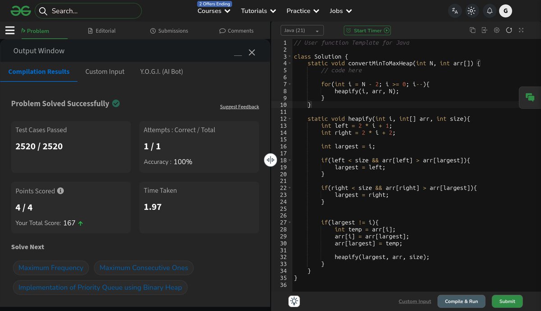This screenshot has width=541, height=311.
Task: Open the Maximum Consecutive Ones problem
Action: (x=144, y=268)
